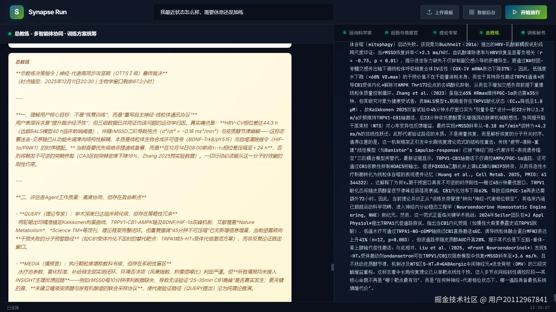This screenshot has height=312, width=556.
Task: Click the green status dot beside 运动科学家
Action: pyautogui.click(x=345, y=33)
